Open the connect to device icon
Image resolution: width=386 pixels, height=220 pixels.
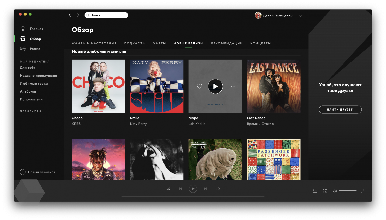[x=325, y=191]
